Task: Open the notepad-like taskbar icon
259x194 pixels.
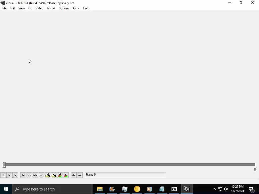Action: (x=162, y=189)
